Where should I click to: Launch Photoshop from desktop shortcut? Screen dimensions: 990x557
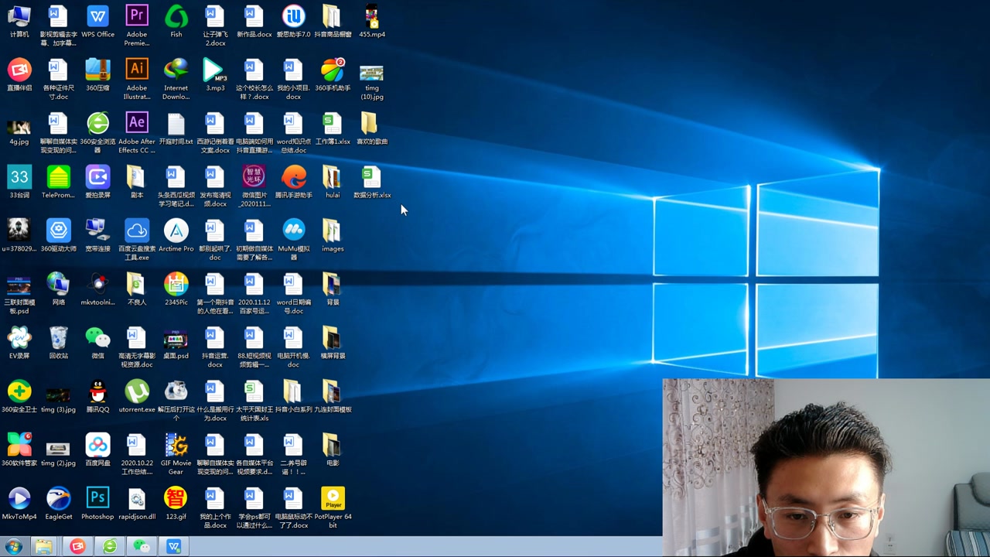(x=97, y=503)
